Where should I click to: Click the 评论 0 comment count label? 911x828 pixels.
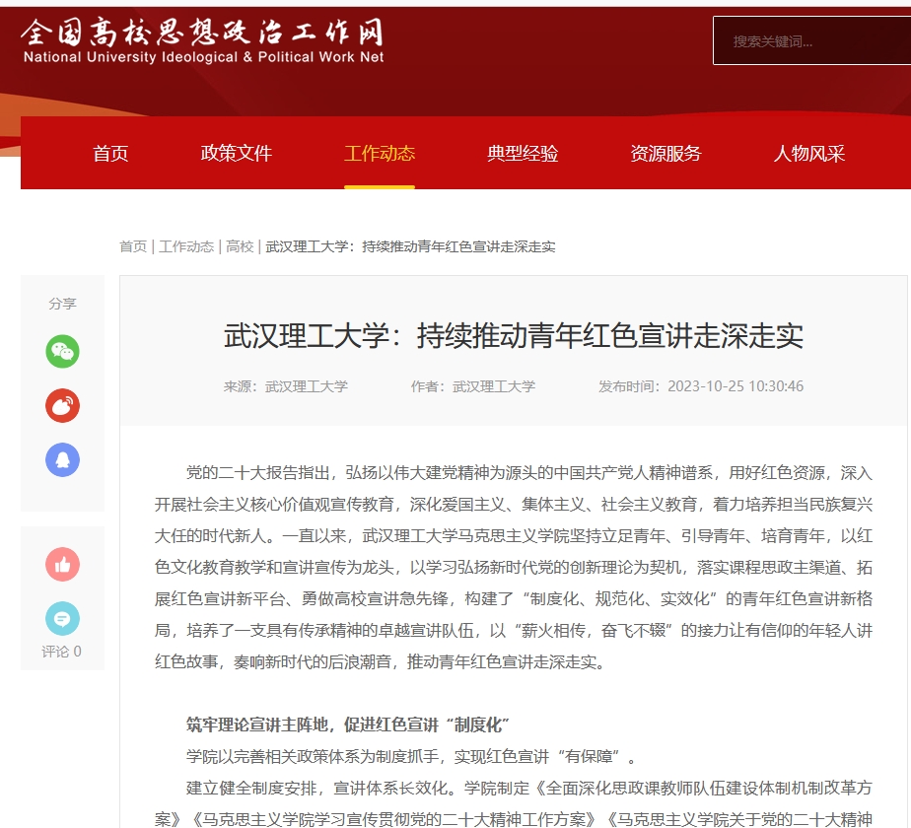[61, 652]
